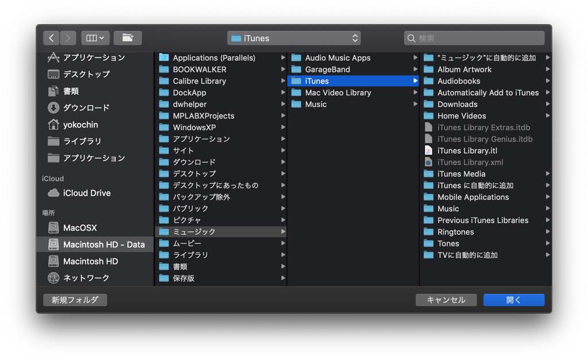
Task: Click the new folder toolbar icon
Action: point(127,38)
